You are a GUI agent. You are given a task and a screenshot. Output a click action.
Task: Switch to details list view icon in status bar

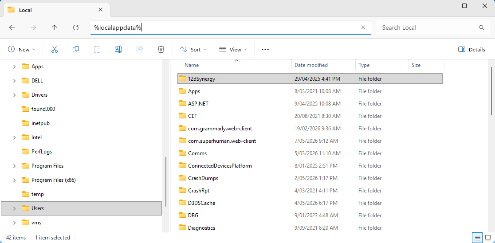coord(478,237)
